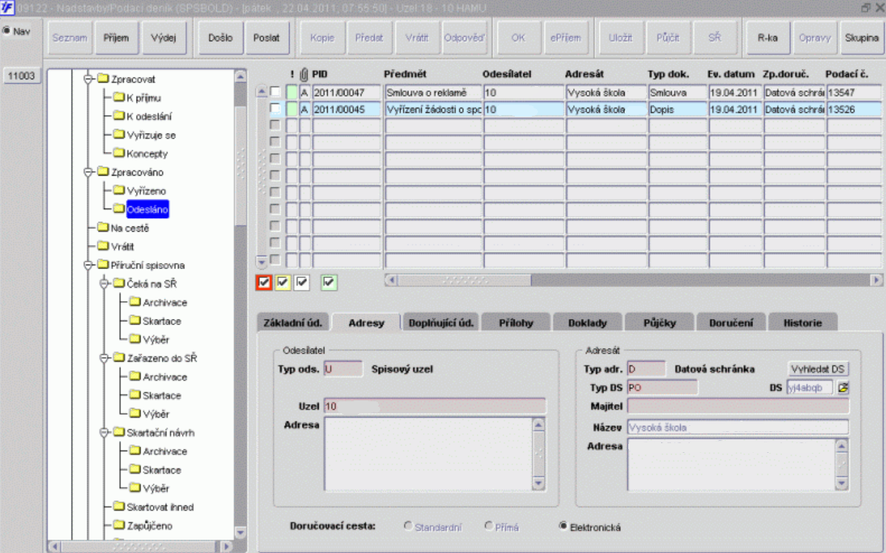Click the Název field containing Vysoká škola
Viewport: 886px width, 553px height.
(x=738, y=427)
